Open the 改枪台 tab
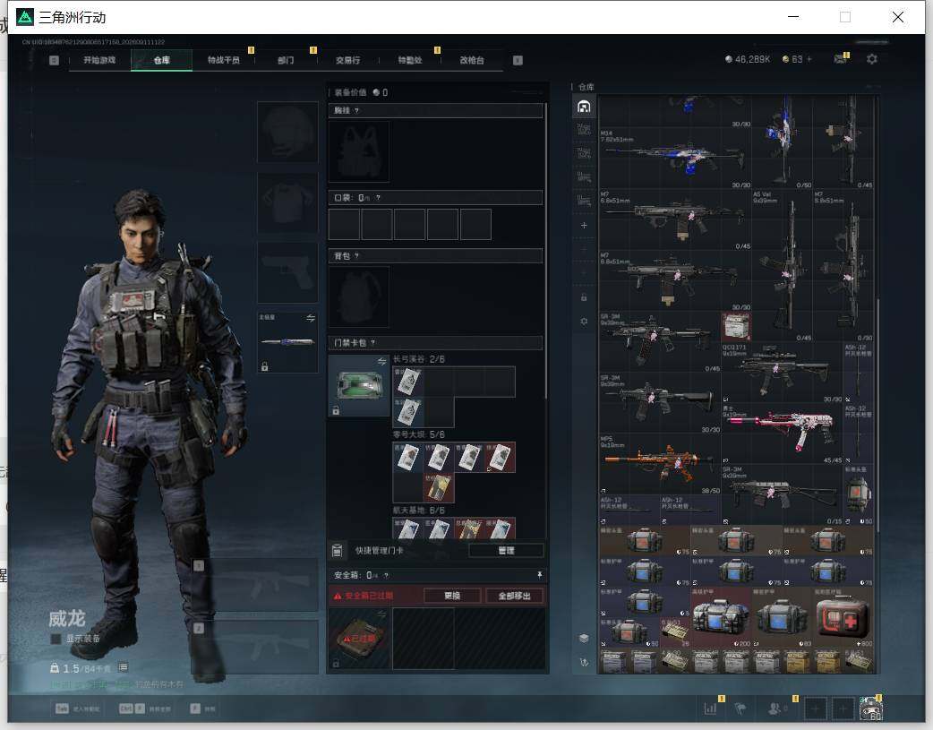Screen dimensions: 933x730 click(471, 60)
